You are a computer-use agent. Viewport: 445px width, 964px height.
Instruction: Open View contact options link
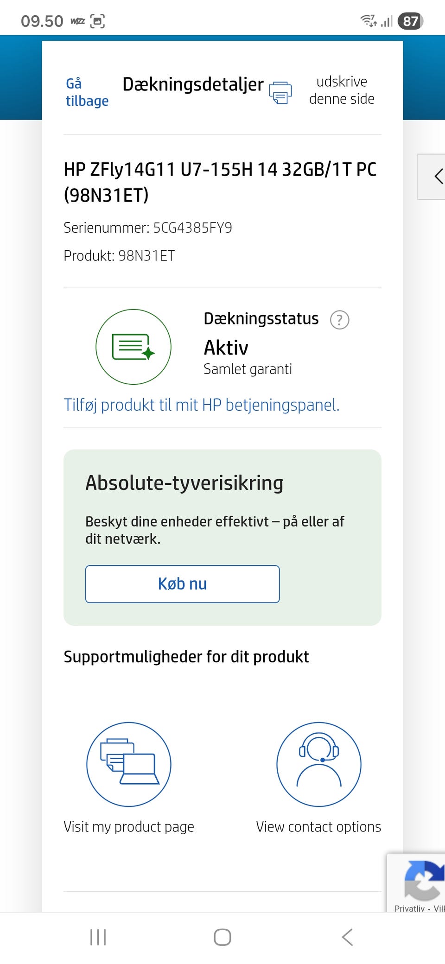coord(318,827)
